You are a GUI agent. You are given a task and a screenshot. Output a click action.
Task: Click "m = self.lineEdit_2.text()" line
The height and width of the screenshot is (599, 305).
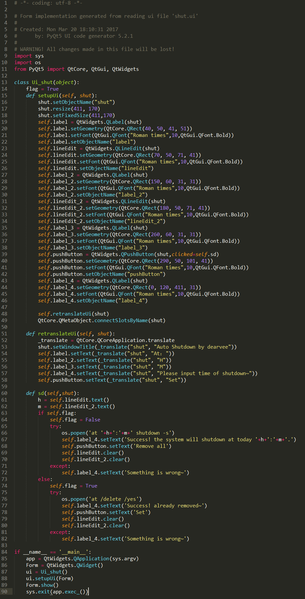(77, 406)
